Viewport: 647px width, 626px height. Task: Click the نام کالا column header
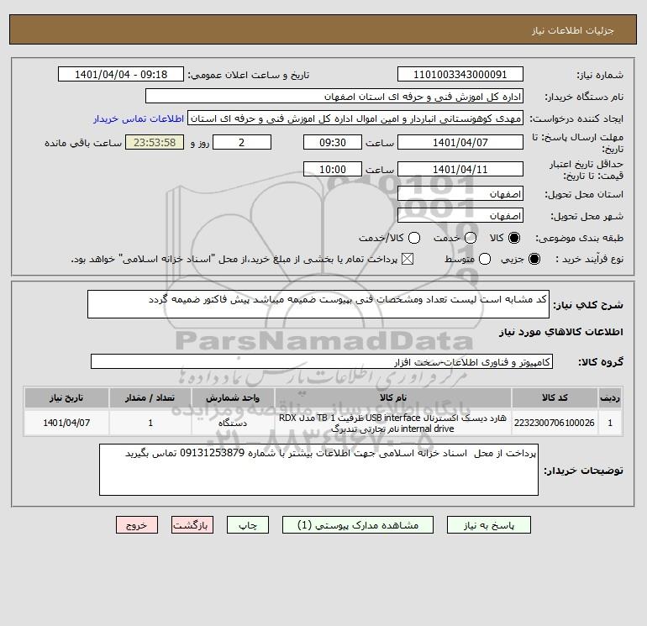click(x=393, y=397)
